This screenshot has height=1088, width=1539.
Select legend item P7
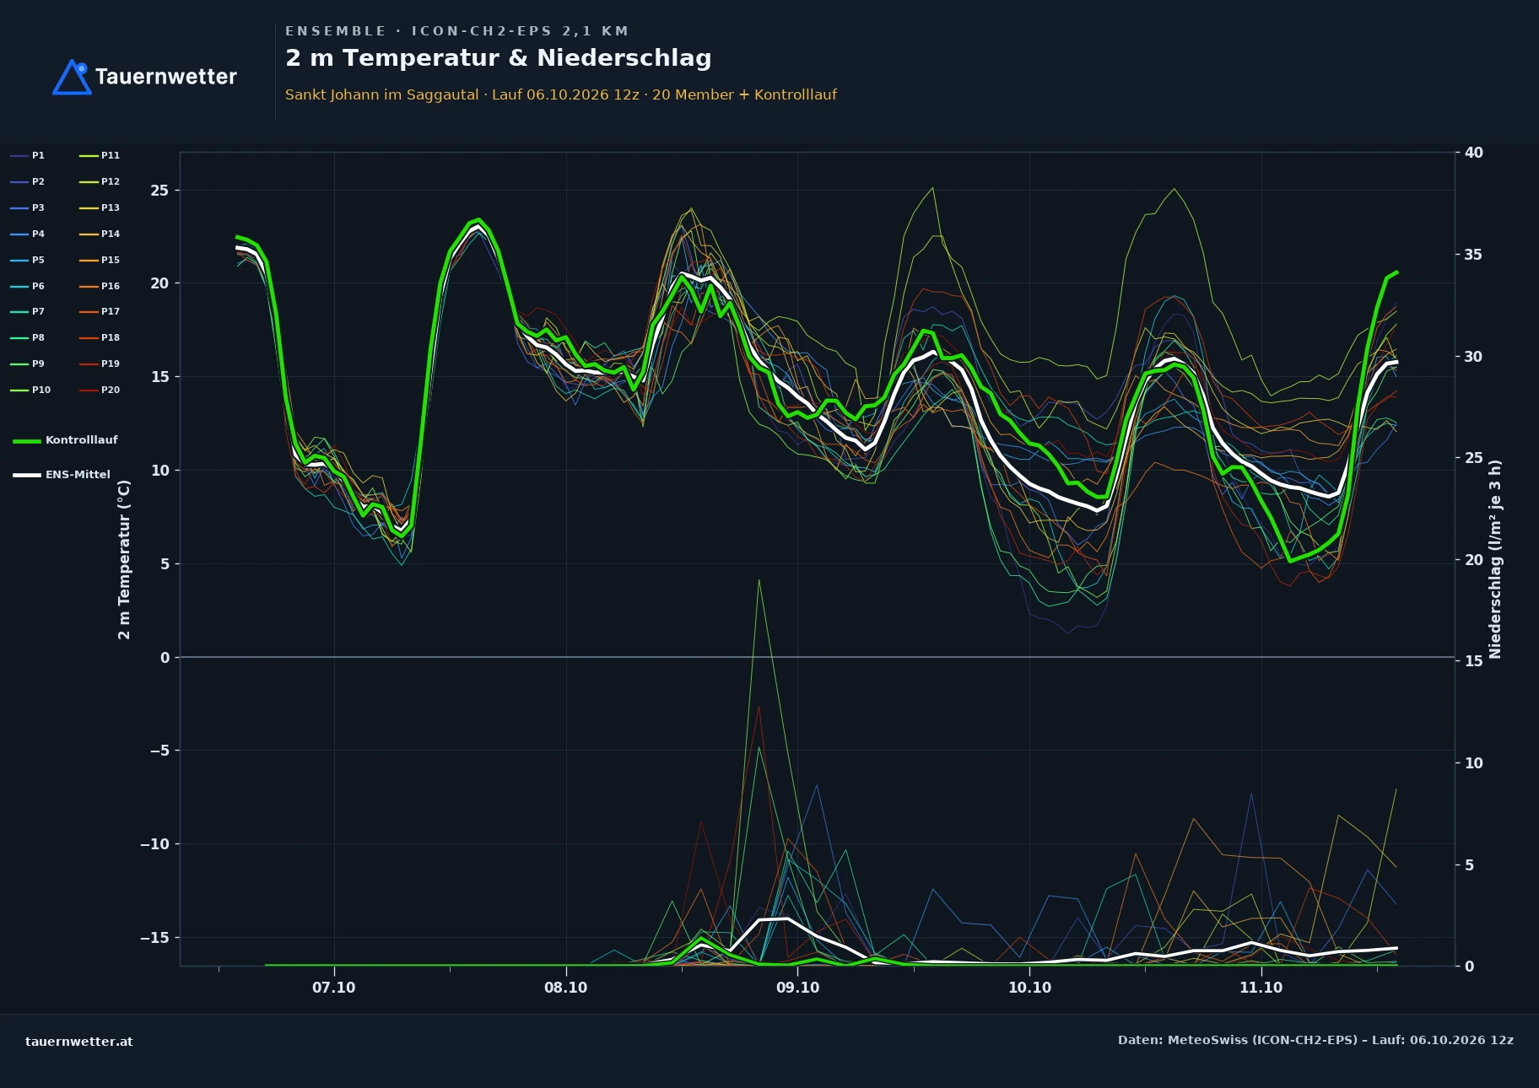28,311
